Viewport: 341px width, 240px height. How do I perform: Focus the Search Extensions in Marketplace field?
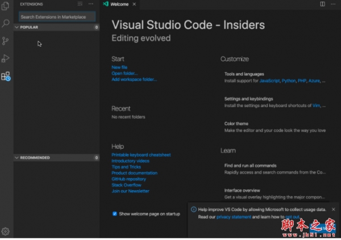pyautogui.click(x=57, y=16)
